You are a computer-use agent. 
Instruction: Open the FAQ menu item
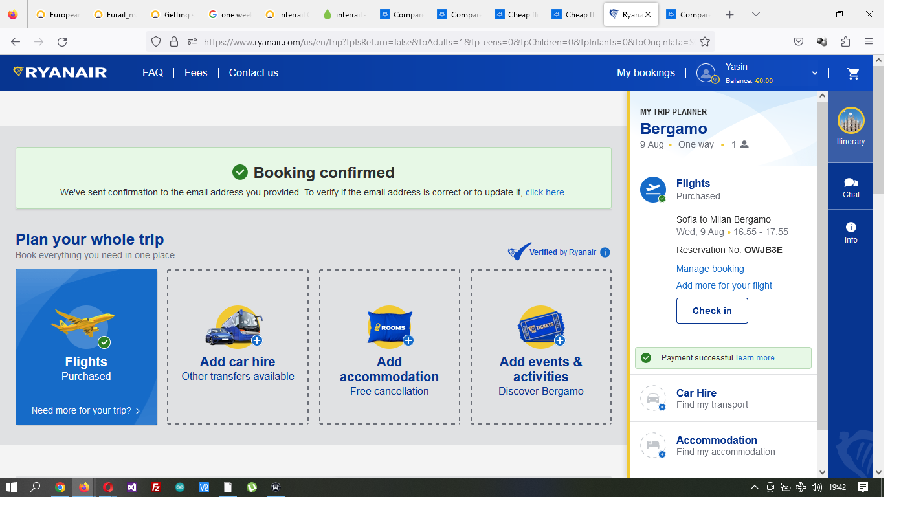point(153,73)
